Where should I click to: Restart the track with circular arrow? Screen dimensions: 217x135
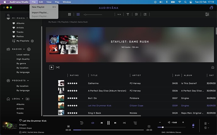click(x=82, y=123)
